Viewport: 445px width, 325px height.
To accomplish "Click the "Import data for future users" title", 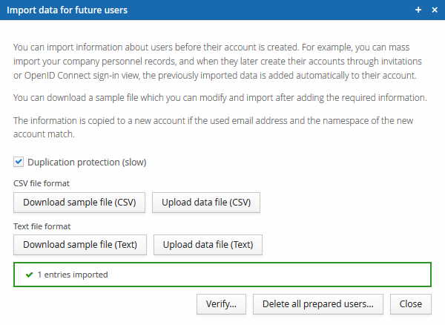I will [67, 10].
